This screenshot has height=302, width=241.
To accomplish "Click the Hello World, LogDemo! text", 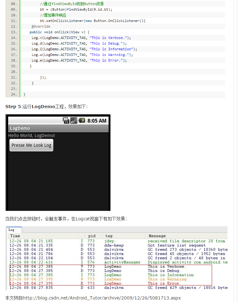I will pos(32,135).
